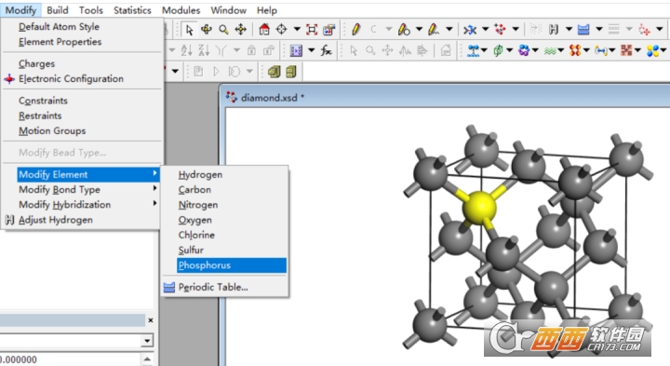Click the green rotating-cell module icon
This screenshot has width=670, height=366.
point(498,51)
